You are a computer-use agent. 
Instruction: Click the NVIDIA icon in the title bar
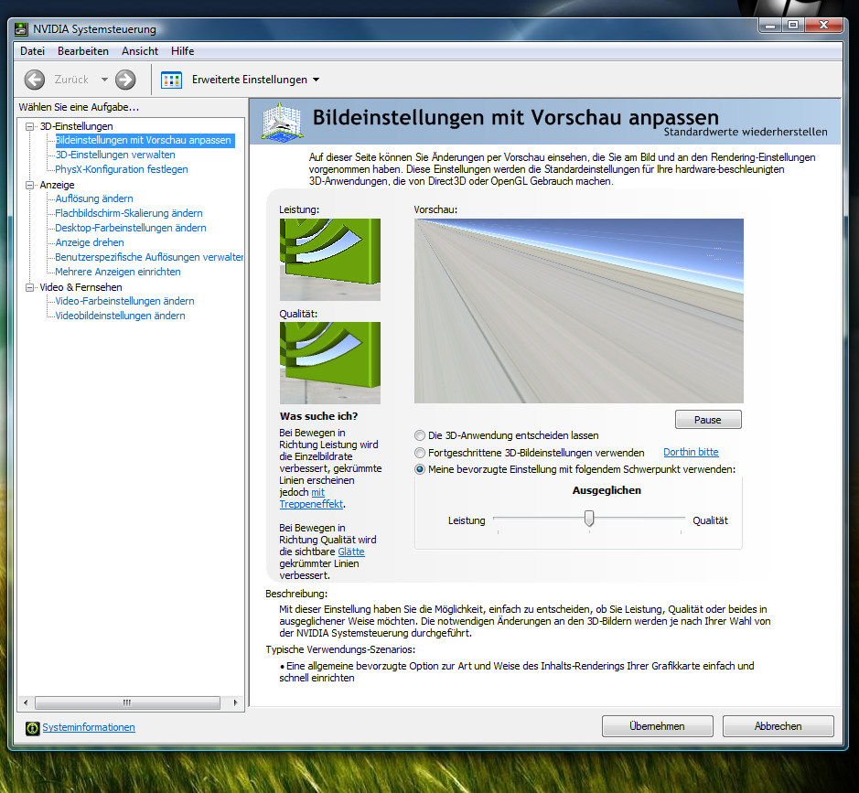(21, 29)
